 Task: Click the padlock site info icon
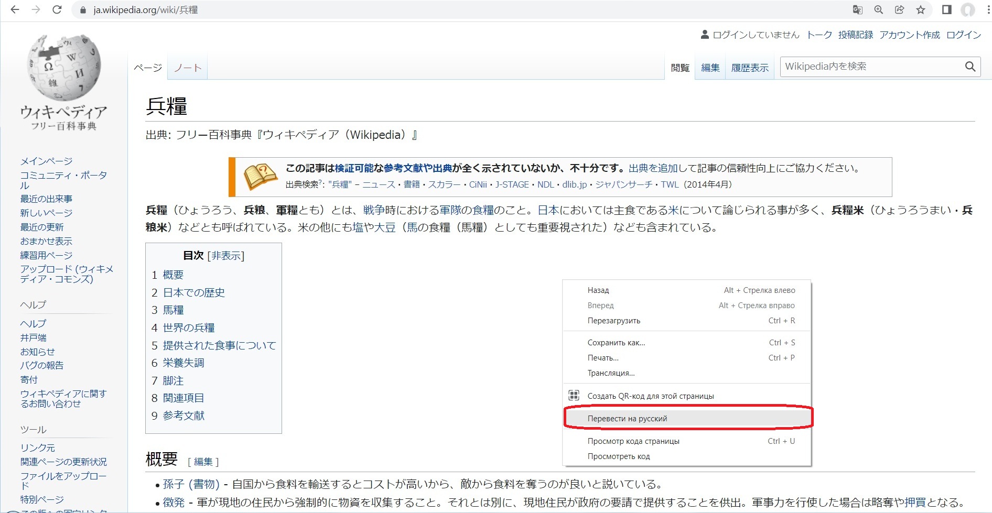[82, 10]
